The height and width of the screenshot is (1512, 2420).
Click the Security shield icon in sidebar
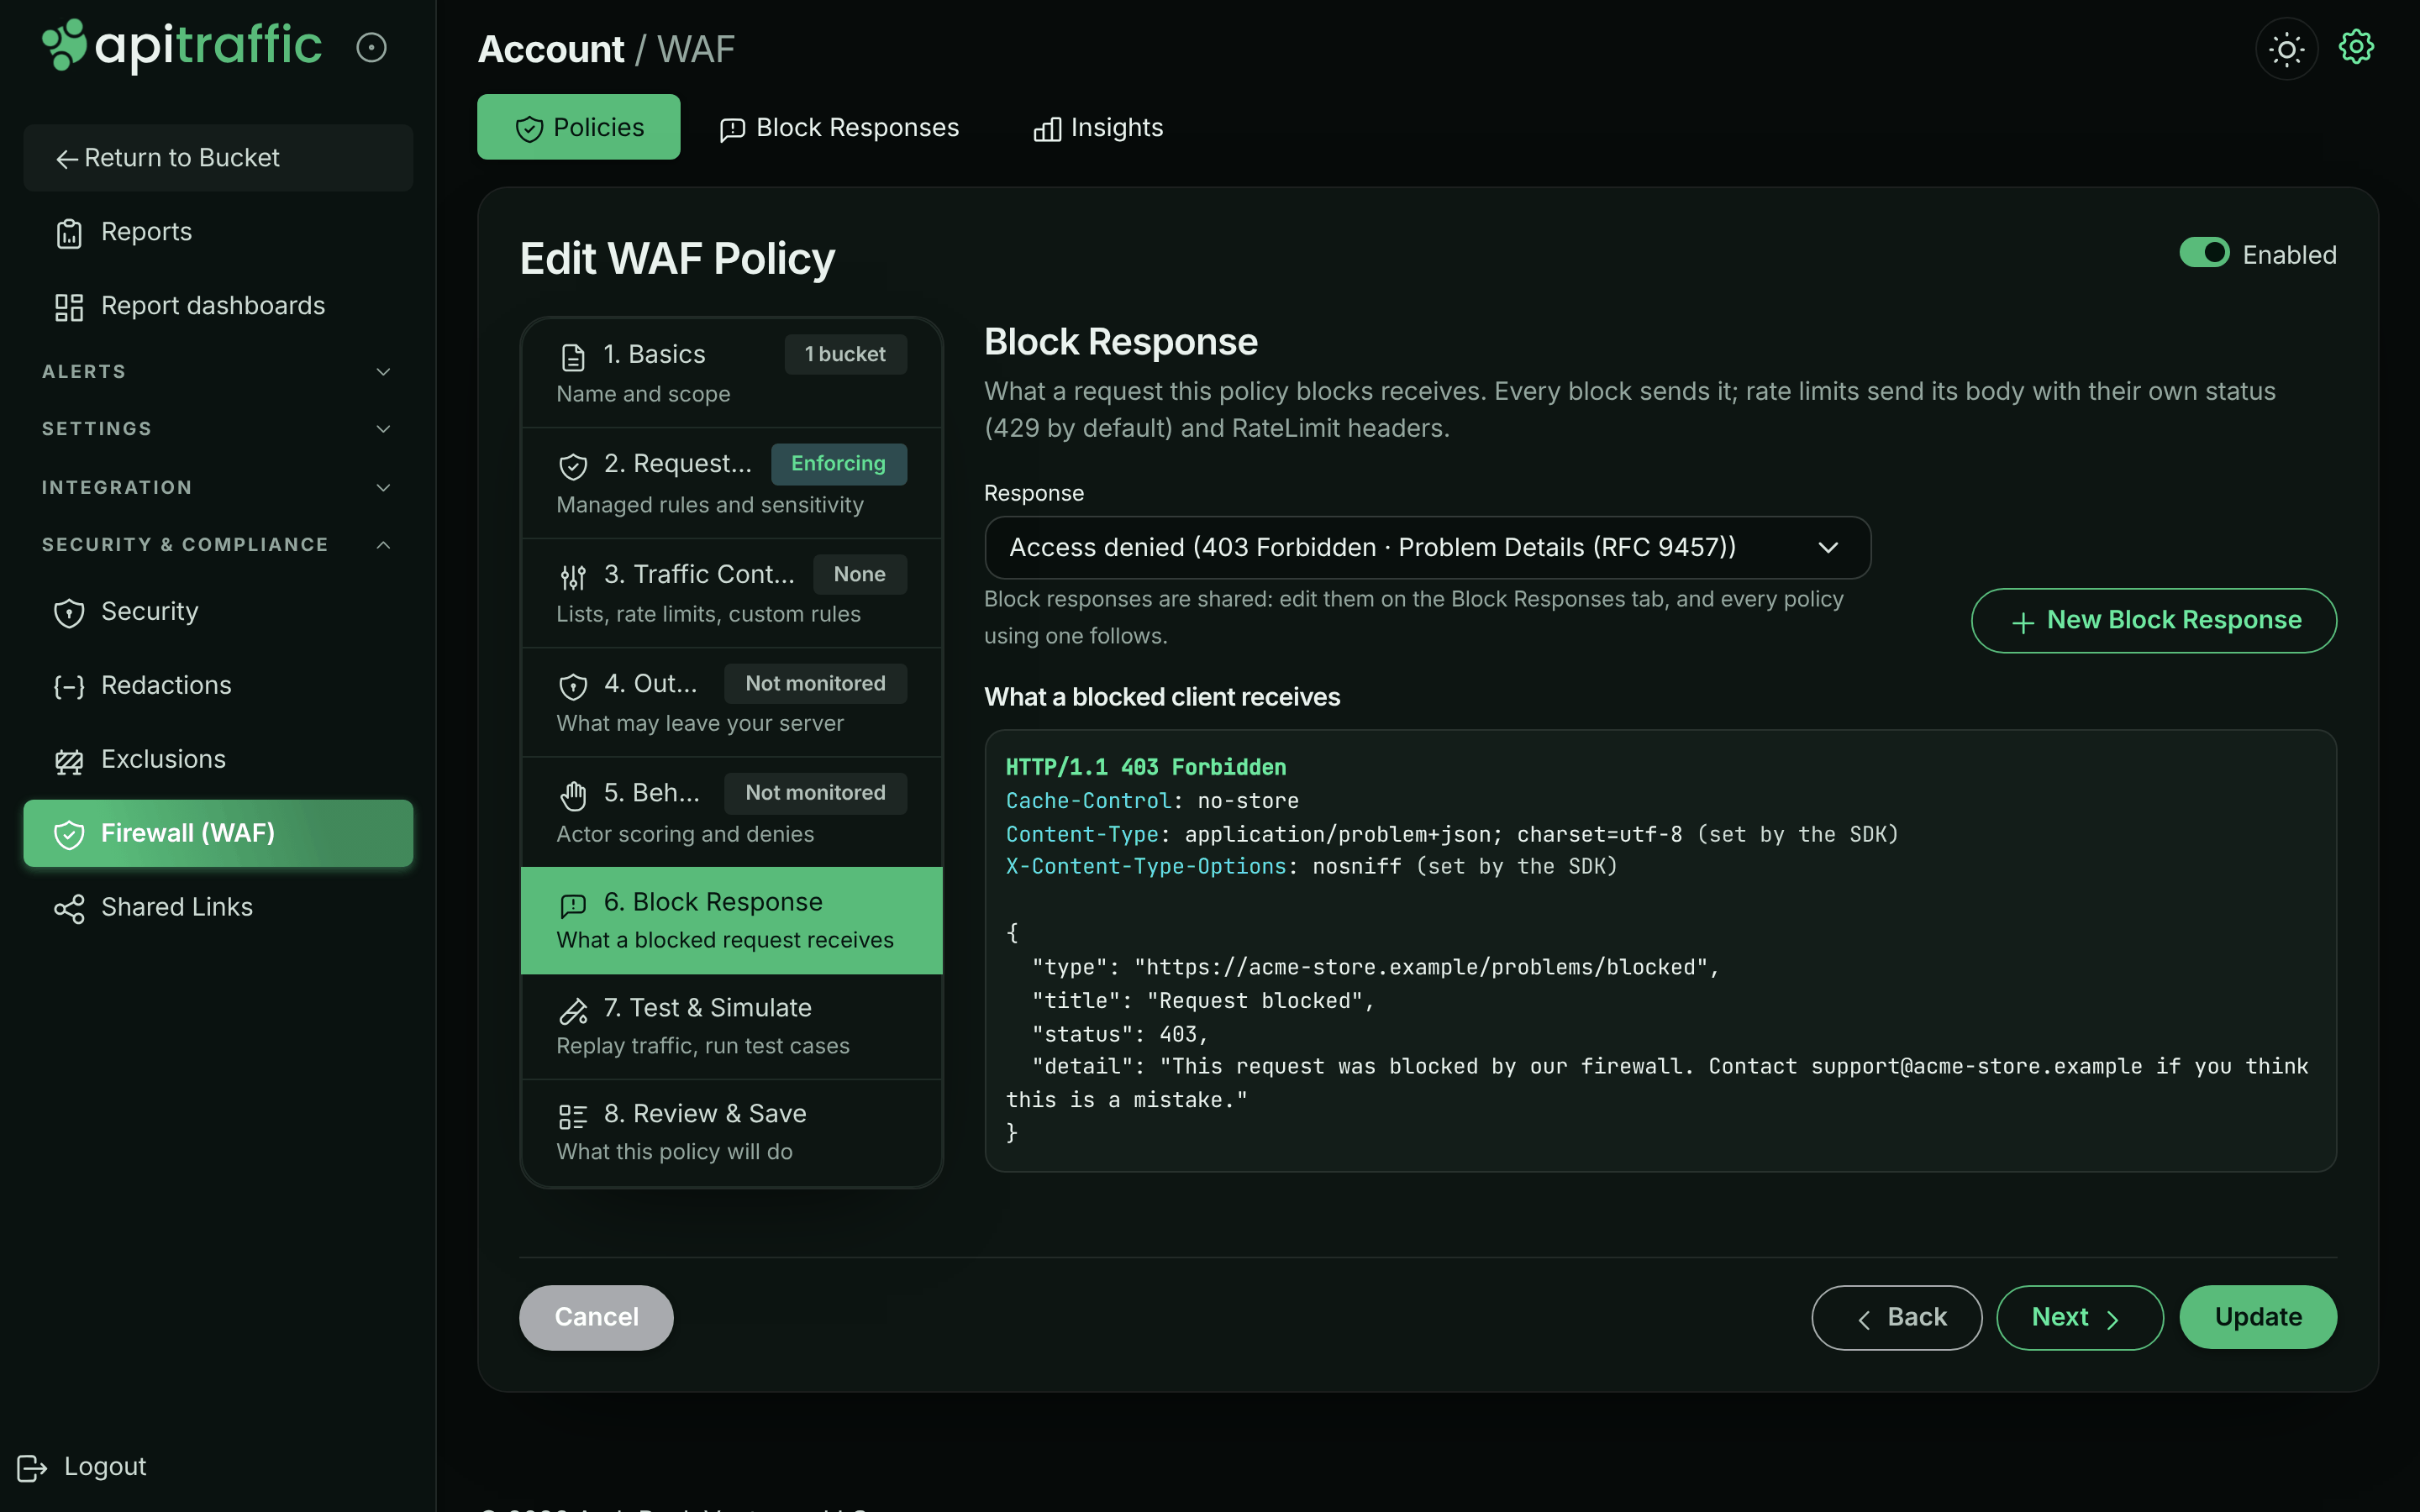(69, 613)
